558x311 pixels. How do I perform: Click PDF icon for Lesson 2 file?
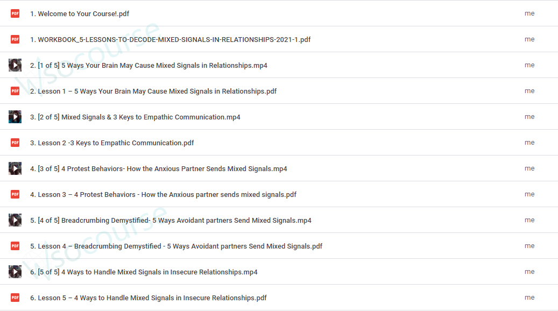(x=15, y=143)
